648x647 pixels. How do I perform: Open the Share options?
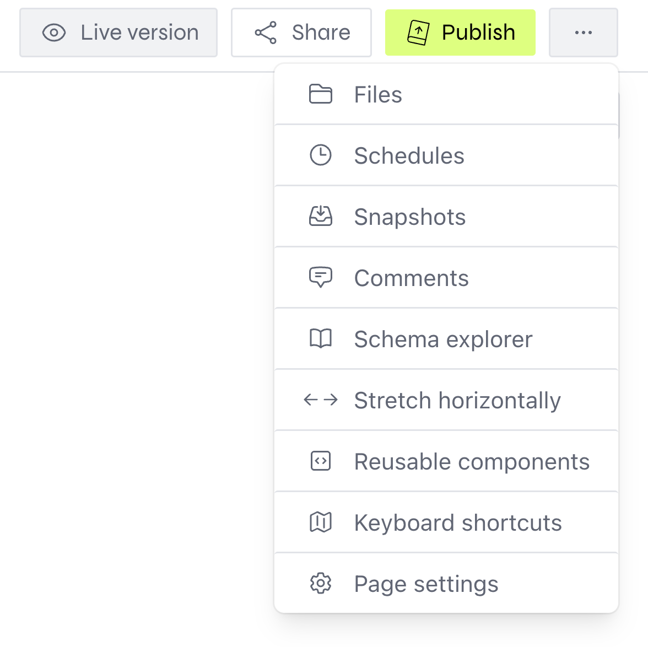(x=301, y=33)
